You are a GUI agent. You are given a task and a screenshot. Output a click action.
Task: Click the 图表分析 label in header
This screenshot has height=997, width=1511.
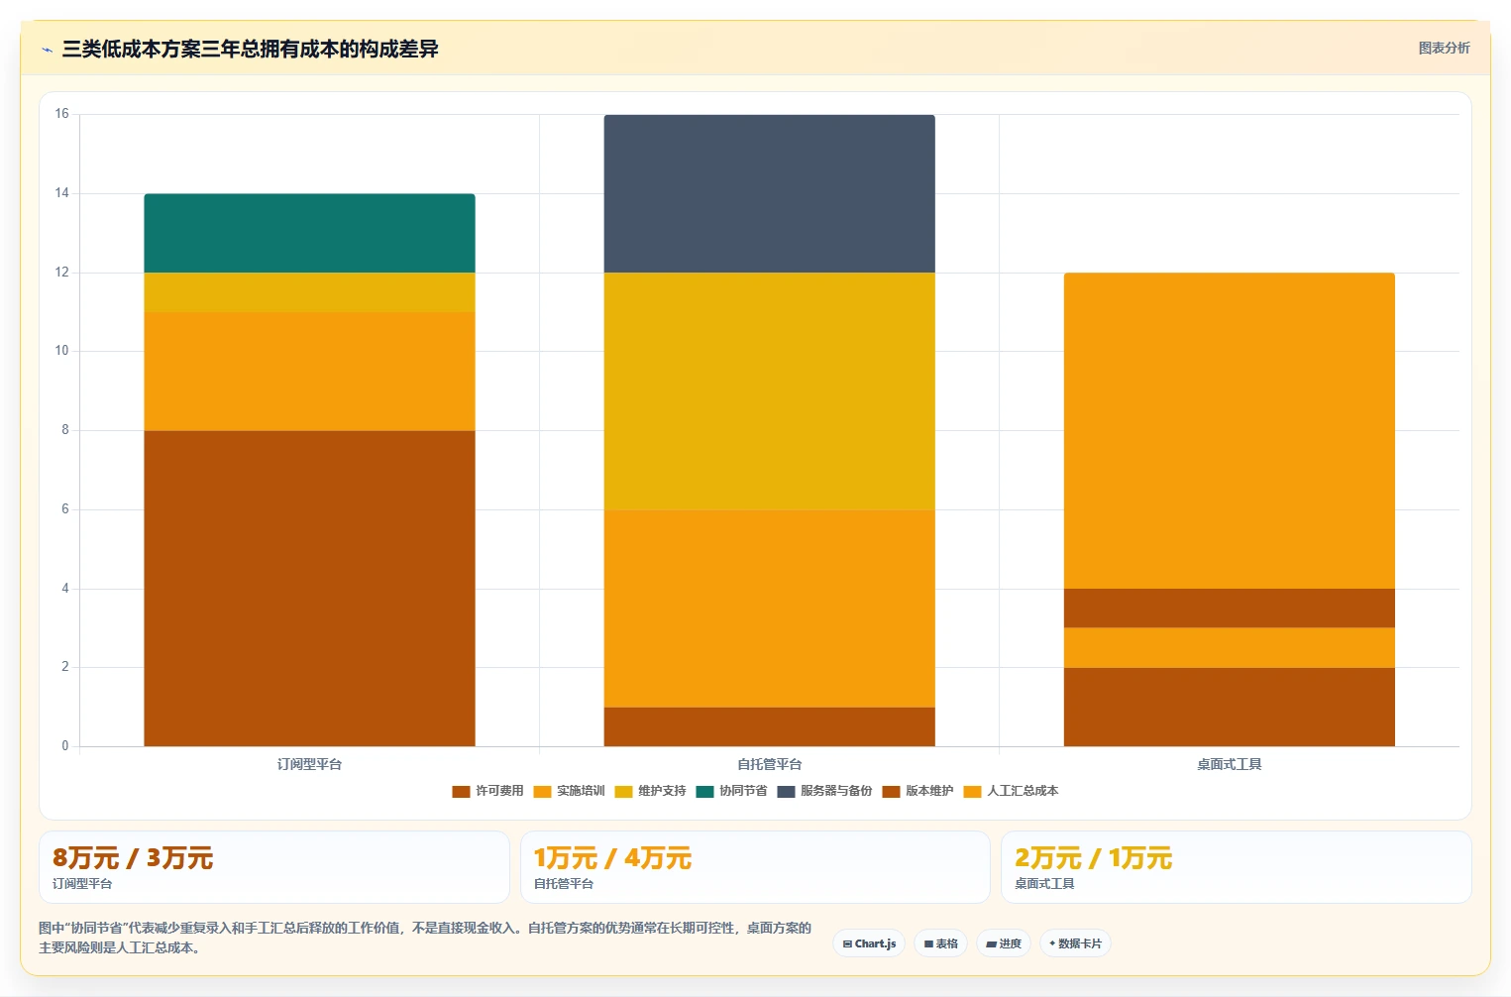1444,48
